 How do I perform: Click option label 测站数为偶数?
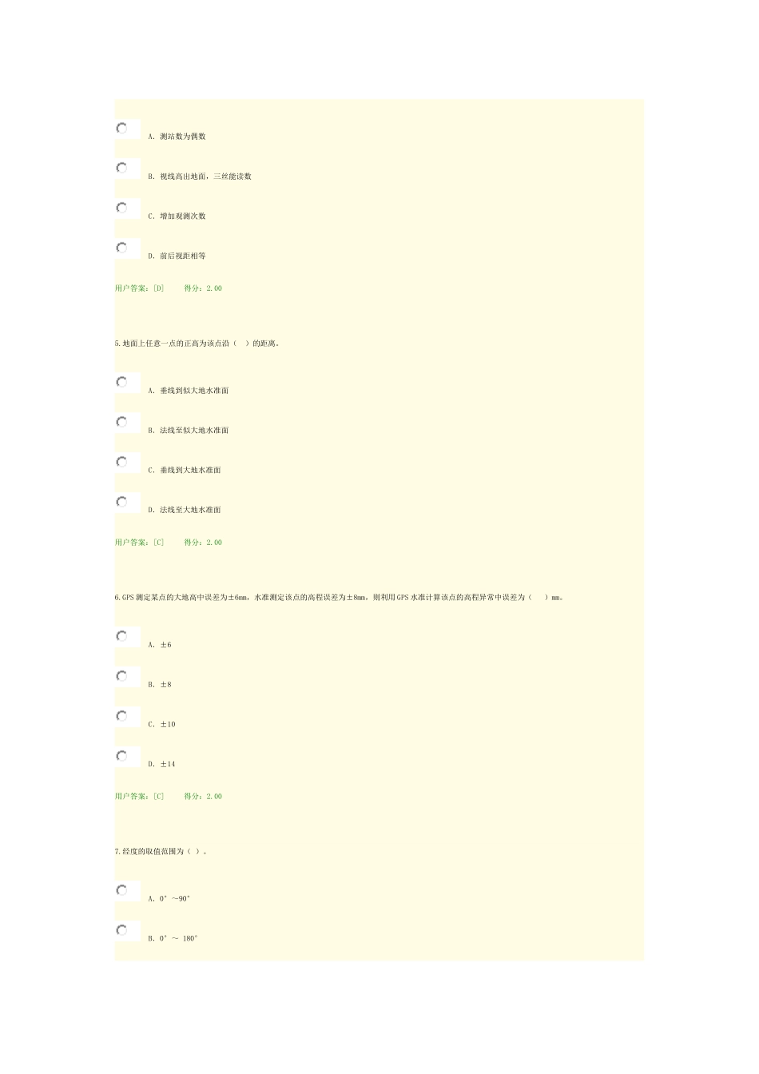183,137
